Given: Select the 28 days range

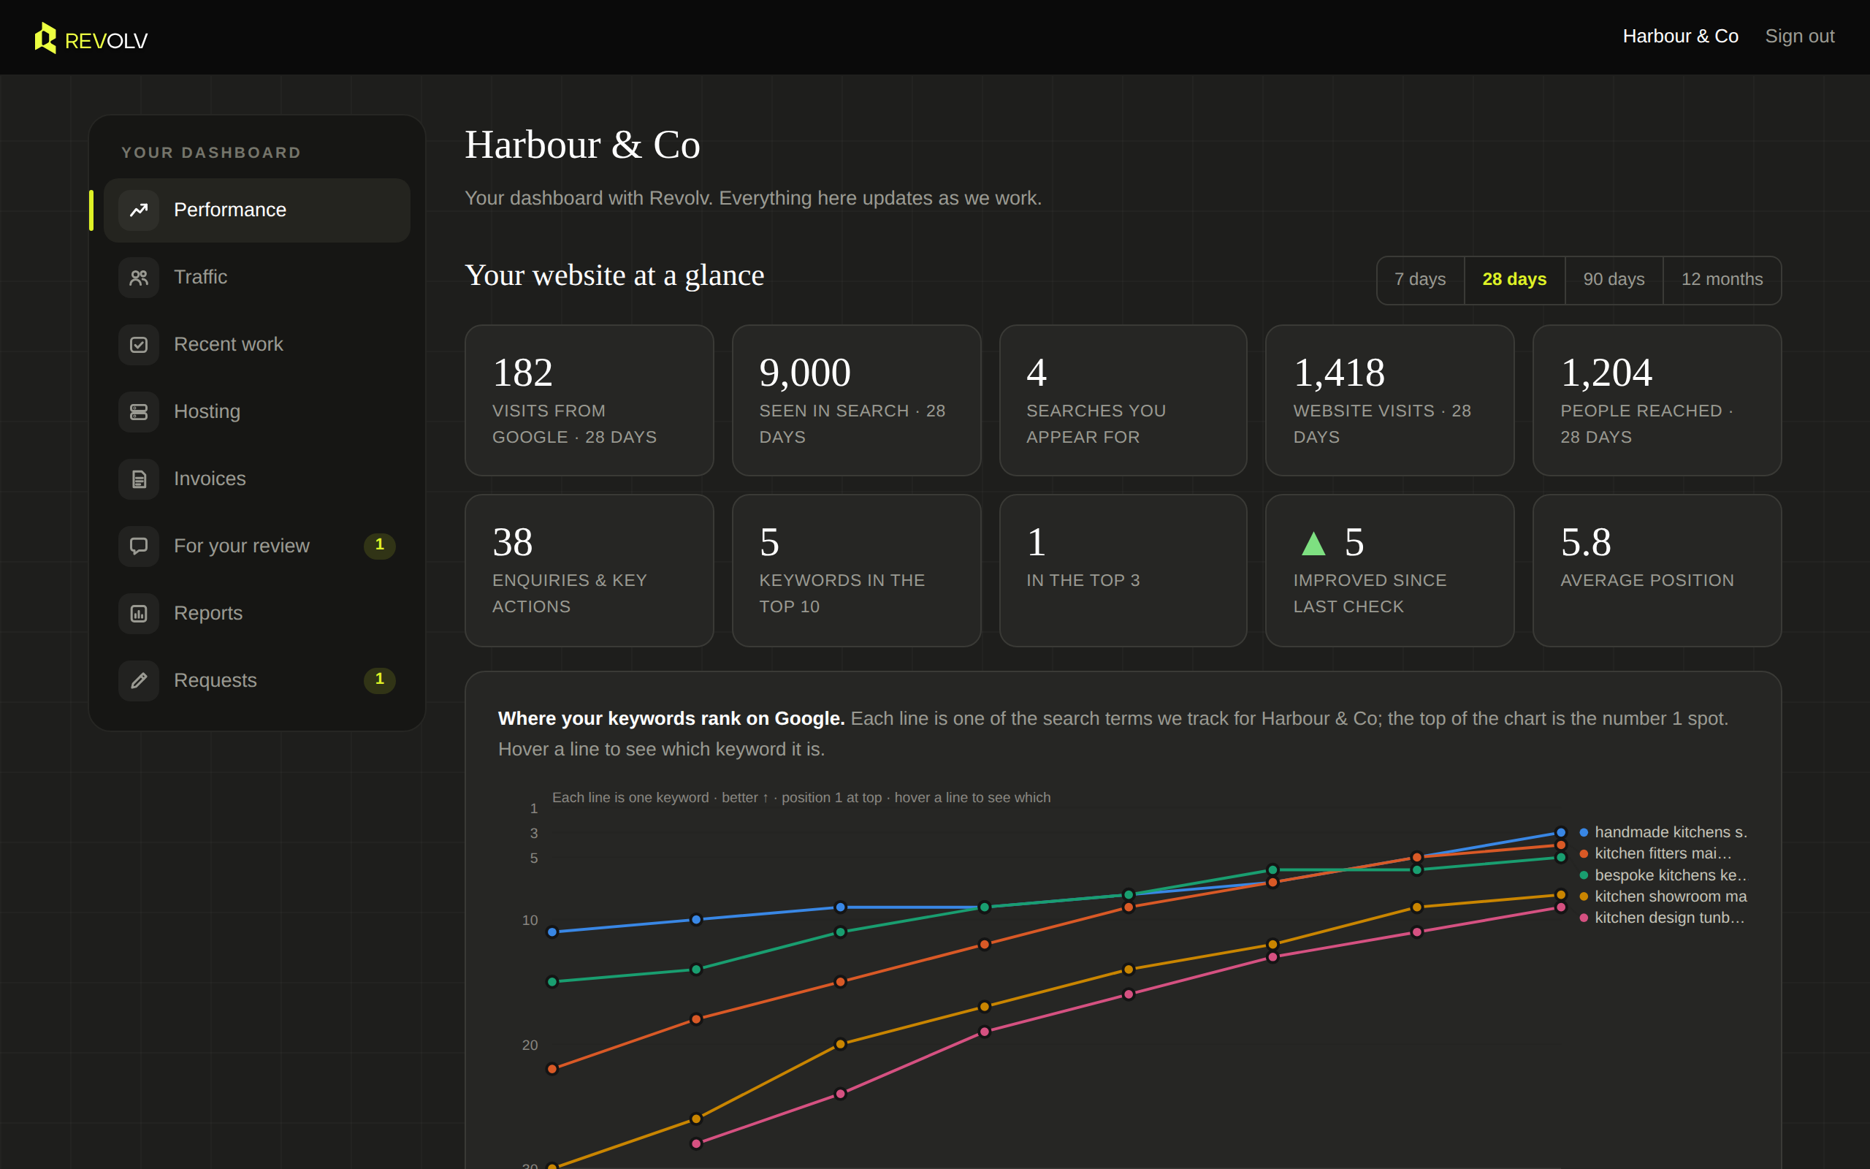Looking at the screenshot, I should (x=1514, y=280).
